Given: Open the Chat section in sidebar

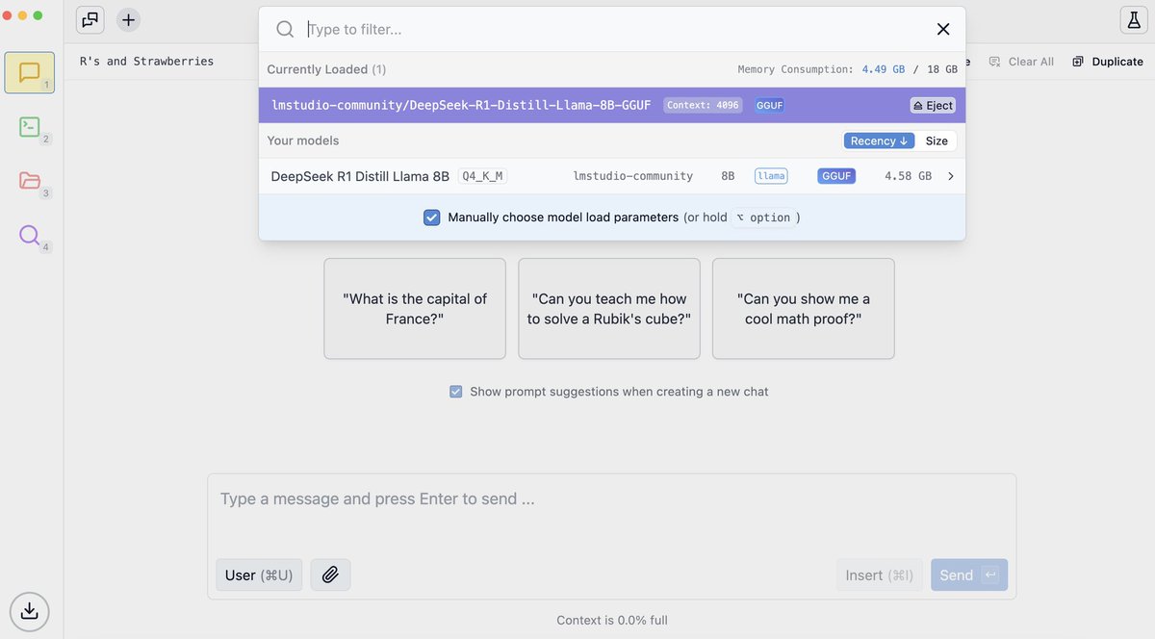Looking at the screenshot, I should [29, 73].
